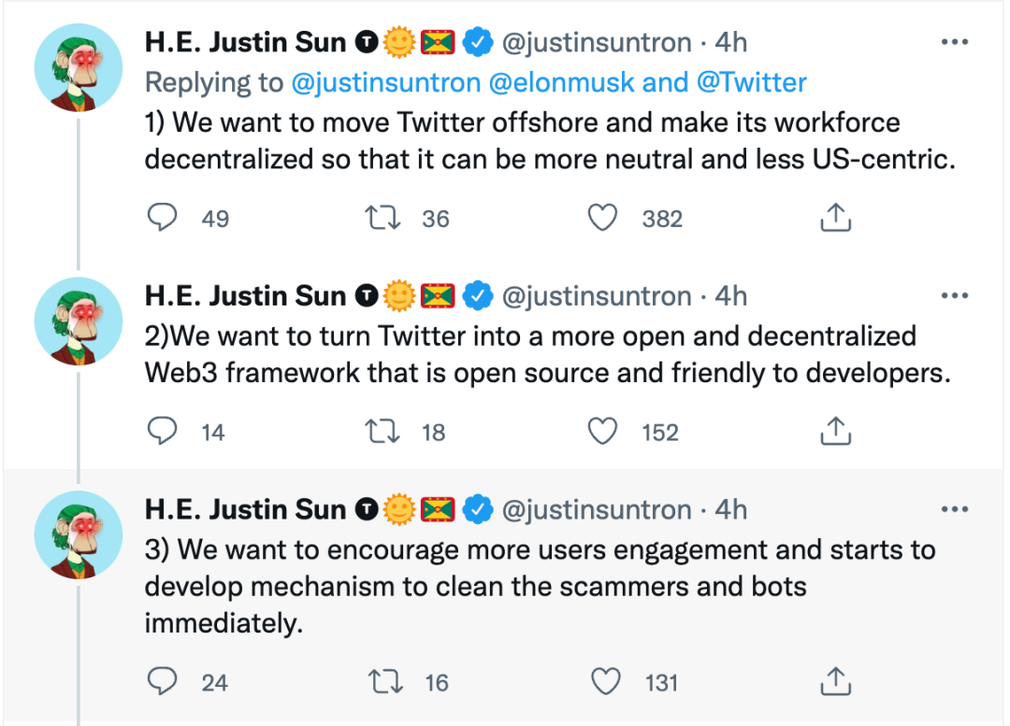
Task: Open more options on the Web3 tweet
Action: tap(954, 296)
